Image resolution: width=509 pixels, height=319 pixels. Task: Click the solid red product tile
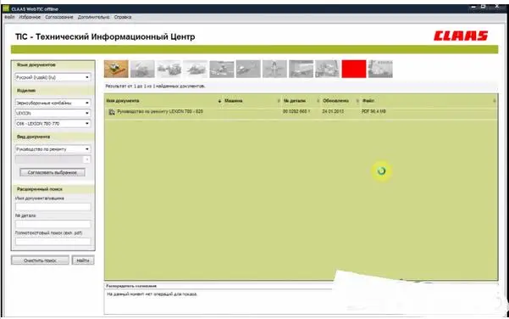click(354, 69)
